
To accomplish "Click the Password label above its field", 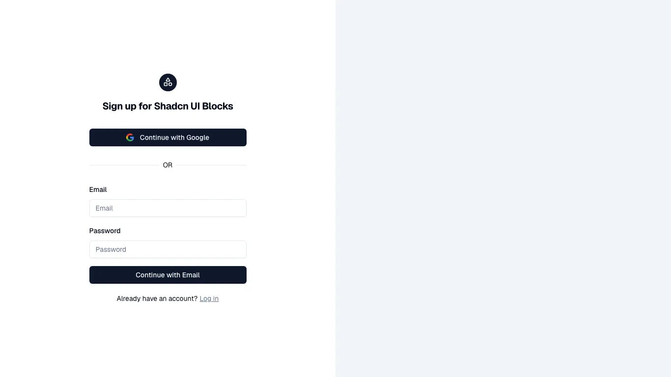I will click(105, 231).
